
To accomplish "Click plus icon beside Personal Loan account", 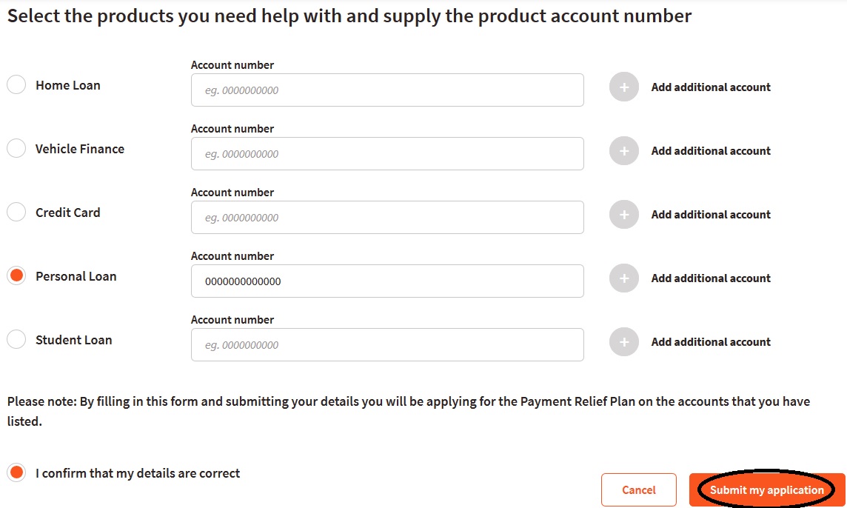I will [623, 278].
